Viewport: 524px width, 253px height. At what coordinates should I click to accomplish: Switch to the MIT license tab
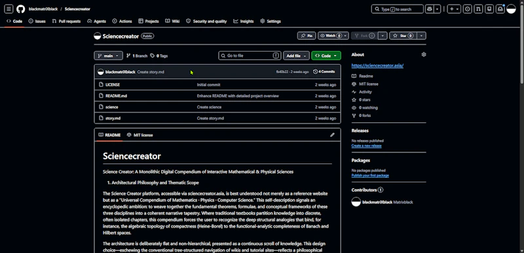[140, 135]
